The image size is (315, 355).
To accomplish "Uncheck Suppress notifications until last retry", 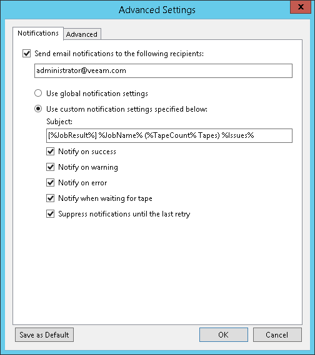I will [x=51, y=214].
